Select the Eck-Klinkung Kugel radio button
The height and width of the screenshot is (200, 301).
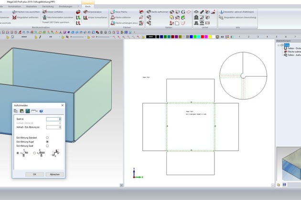pos(47,142)
